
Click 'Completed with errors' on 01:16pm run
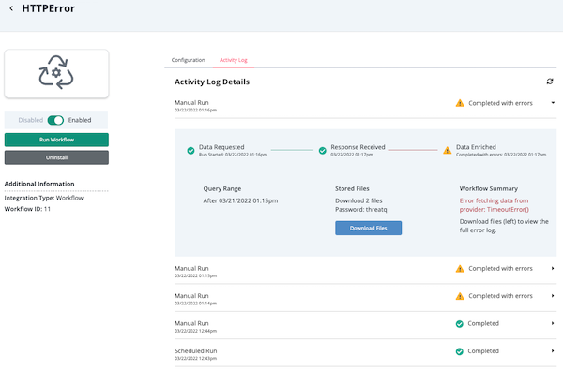point(500,103)
